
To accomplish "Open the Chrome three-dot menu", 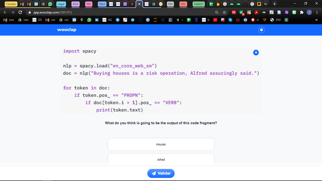I will (317, 12).
